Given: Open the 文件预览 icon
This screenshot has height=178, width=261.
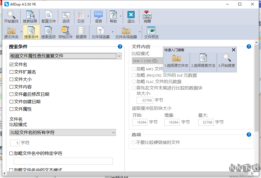Looking at the screenshot, I should [151, 30].
